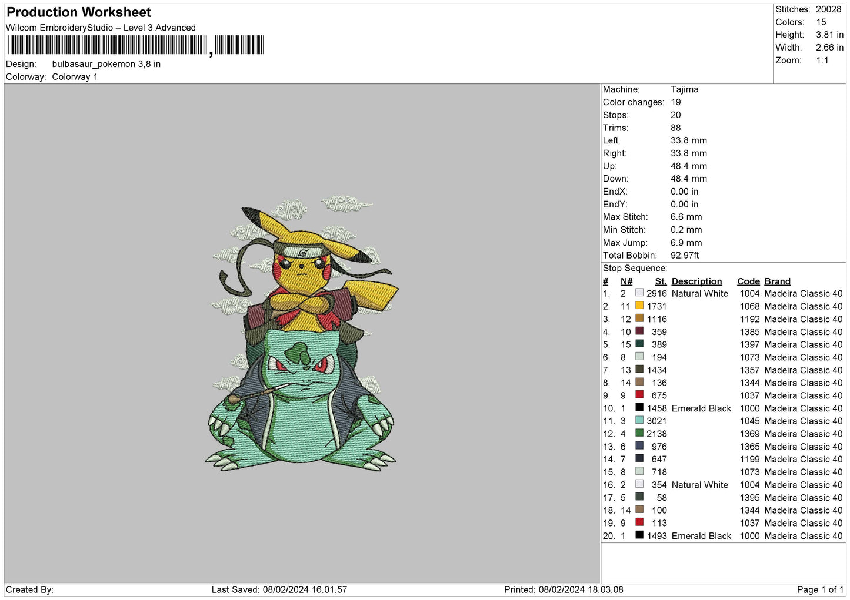850x600 pixels.
Task: Click the 'St.' column header
Action: pos(661,281)
